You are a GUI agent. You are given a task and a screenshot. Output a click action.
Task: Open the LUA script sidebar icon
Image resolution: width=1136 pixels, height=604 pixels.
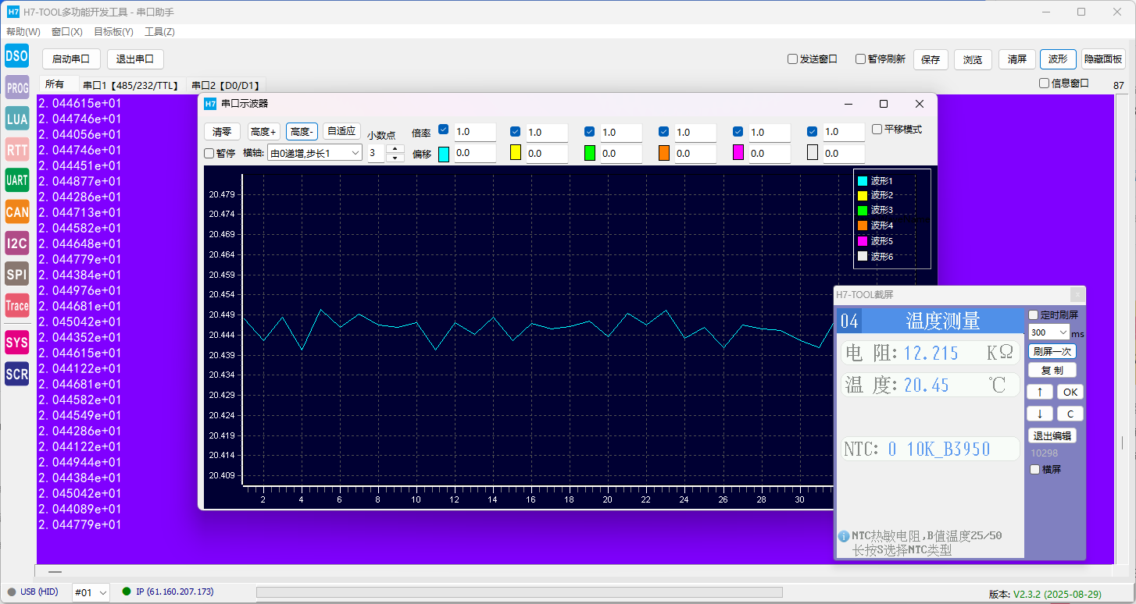(17, 119)
